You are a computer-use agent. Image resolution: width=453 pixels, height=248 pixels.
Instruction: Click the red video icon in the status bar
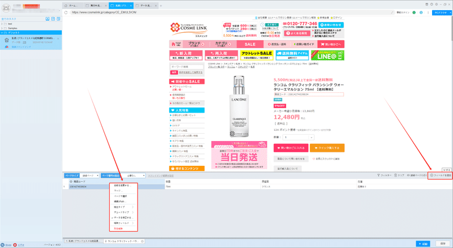(x=15, y=245)
